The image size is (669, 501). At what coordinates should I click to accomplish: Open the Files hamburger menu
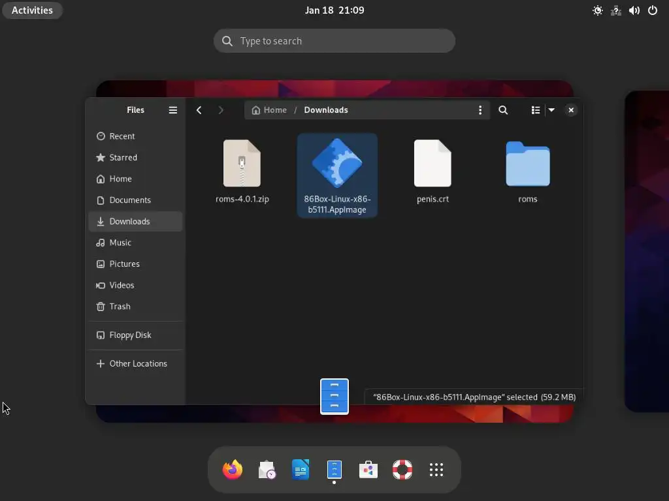click(172, 110)
